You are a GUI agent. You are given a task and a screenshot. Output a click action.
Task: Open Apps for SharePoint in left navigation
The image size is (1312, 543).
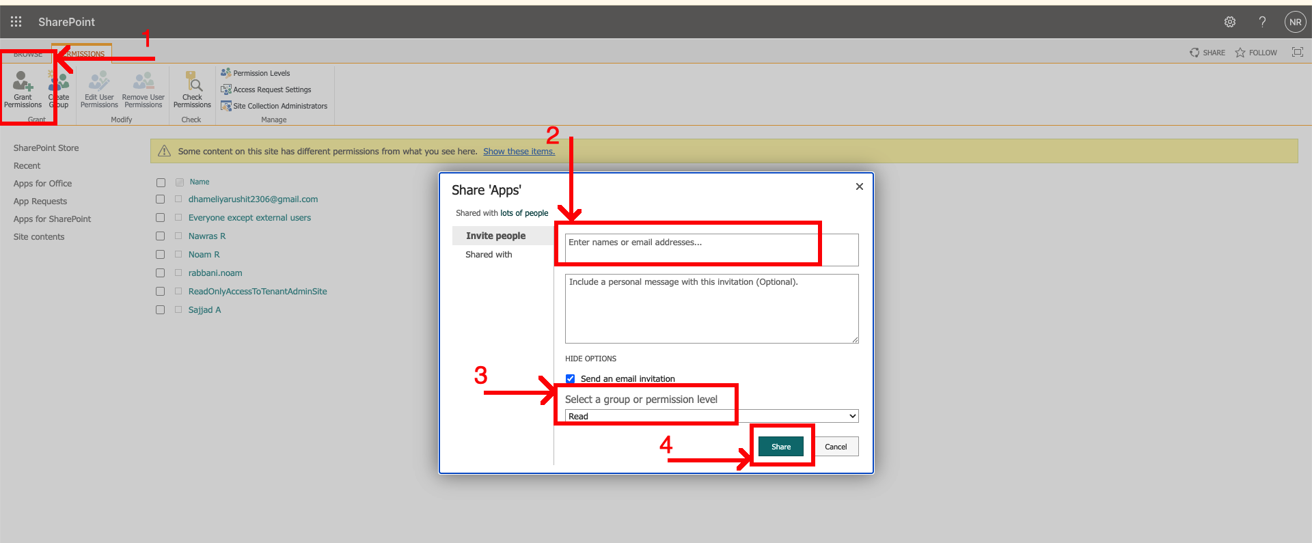52,219
